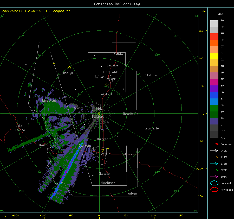The width and height of the screenshot is (234, 219).
Task: Select the yellow 54 dBZ swatch
Action: point(214,56)
